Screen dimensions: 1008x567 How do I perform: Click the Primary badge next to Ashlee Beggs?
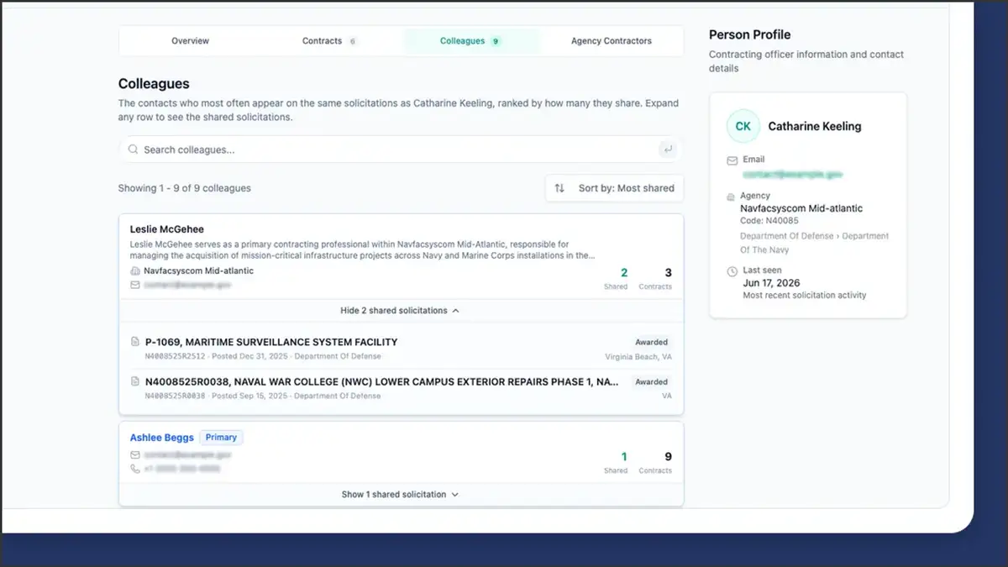point(221,438)
